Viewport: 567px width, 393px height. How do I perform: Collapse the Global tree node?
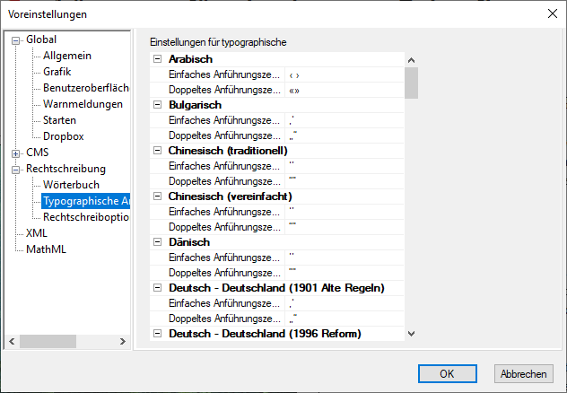(15, 39)
